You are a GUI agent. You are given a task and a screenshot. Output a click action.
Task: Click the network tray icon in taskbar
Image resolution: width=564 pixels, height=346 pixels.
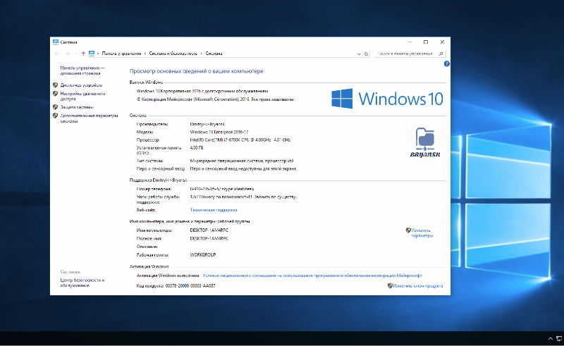coord(559,338)
